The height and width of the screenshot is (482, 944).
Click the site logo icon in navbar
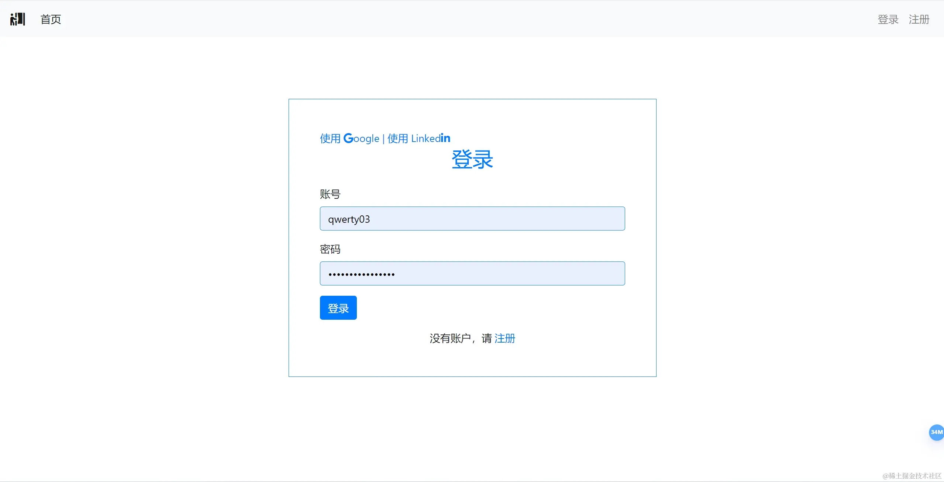pyautogui.click(x=17, y=19)
